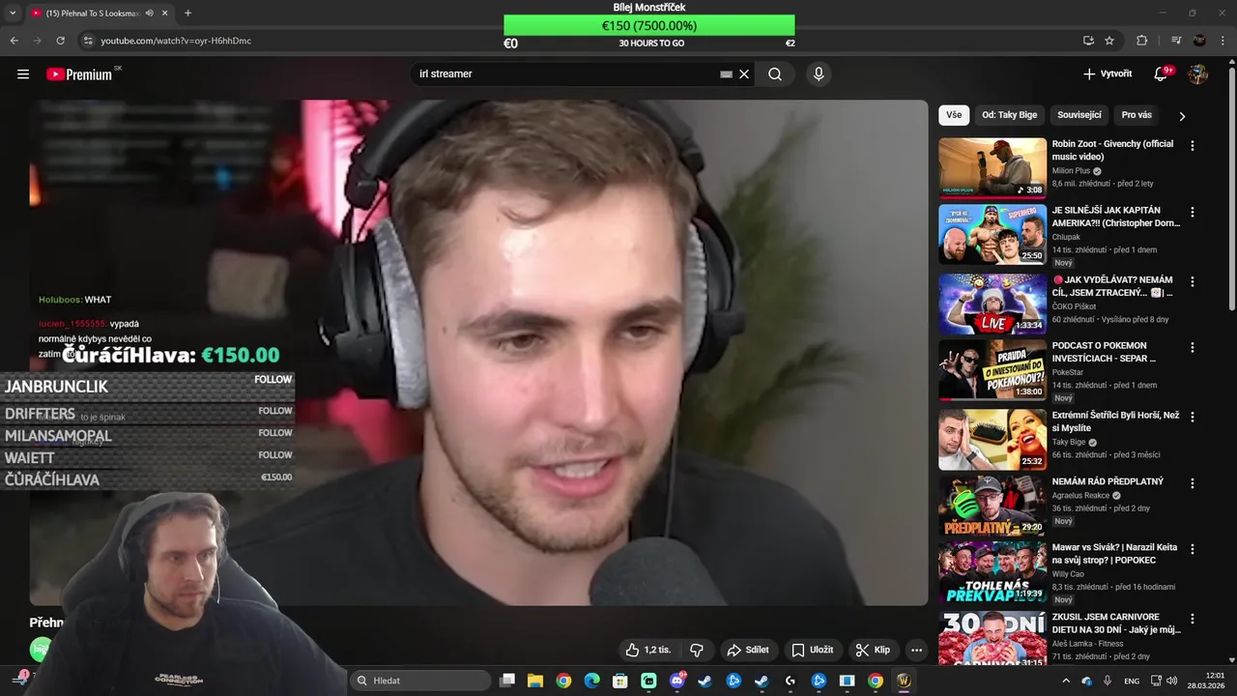Open options menu for 'JAK VYDĚLÁVAT?' video
The height and width of the screenshot is (696, 1237).
click(x=1192, y=281)
